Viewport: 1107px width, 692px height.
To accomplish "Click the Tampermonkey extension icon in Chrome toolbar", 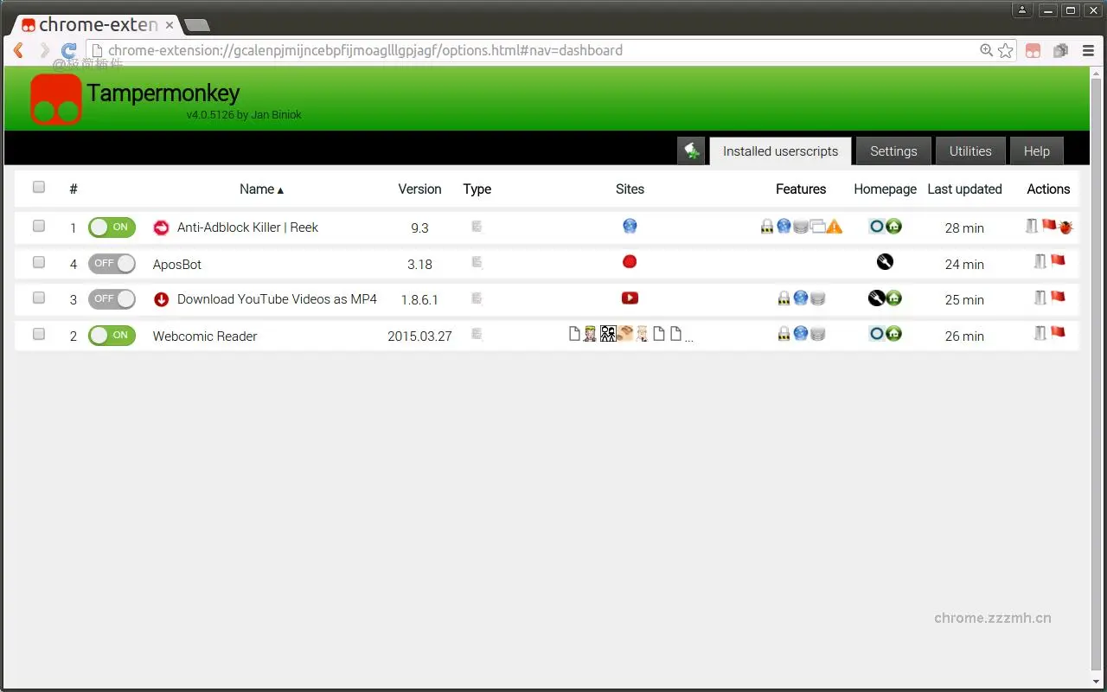I will tap(1033, 51).
